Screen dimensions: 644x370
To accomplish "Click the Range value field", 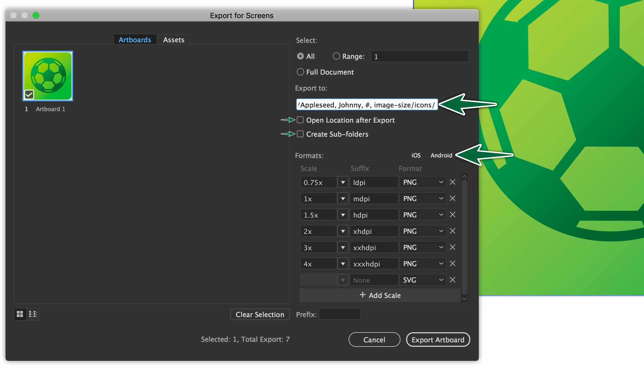I will 420,56.
